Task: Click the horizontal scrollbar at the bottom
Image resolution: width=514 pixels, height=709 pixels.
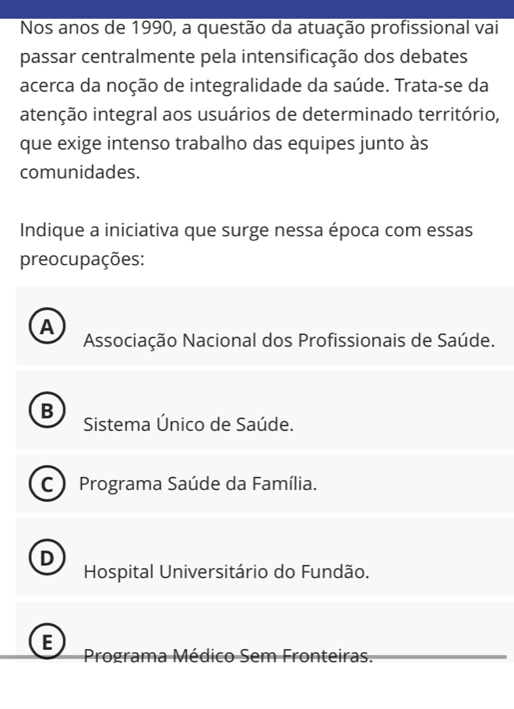Action: [253, 657]
